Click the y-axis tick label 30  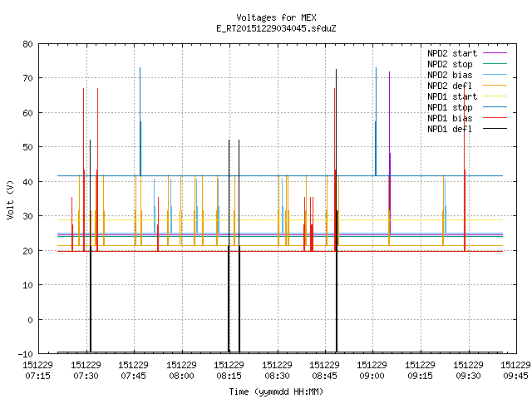pos(27,216)
